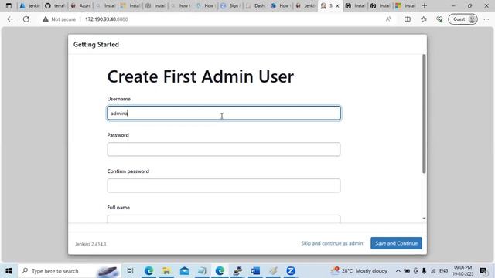Focus the Full name input field
This screenshot has height=278, width=495.
click(x=224, y=219)
